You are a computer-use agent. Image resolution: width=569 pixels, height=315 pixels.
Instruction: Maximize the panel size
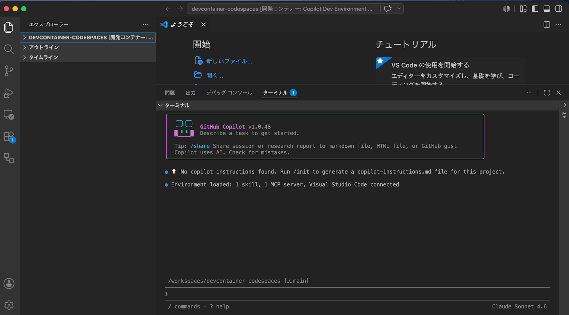(547, 93)
